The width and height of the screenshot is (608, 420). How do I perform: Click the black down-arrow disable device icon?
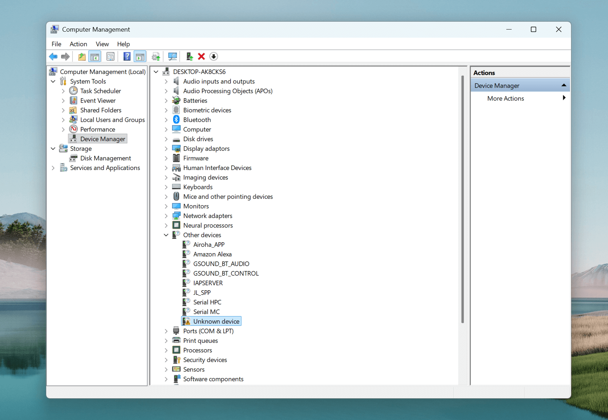pos(214,57)
